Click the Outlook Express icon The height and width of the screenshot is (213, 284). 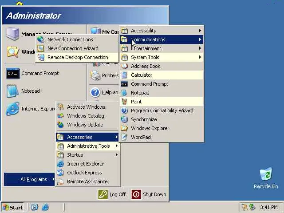[60, 173]
